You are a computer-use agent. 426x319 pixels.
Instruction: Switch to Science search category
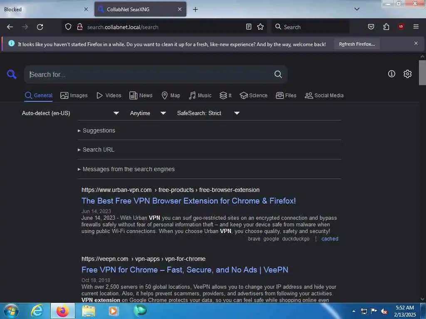tap(253, 96)
